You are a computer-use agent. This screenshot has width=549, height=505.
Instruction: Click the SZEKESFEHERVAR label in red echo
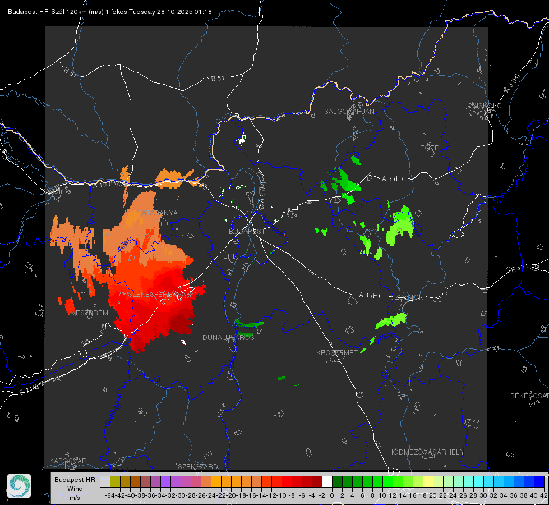[159, 295]
